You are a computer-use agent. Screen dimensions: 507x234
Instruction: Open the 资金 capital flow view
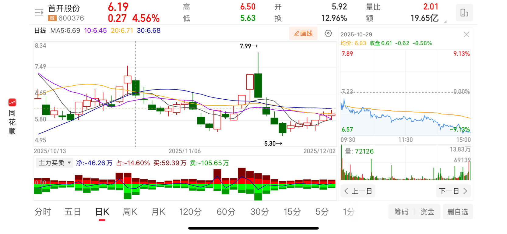click(x=427, y=212)
